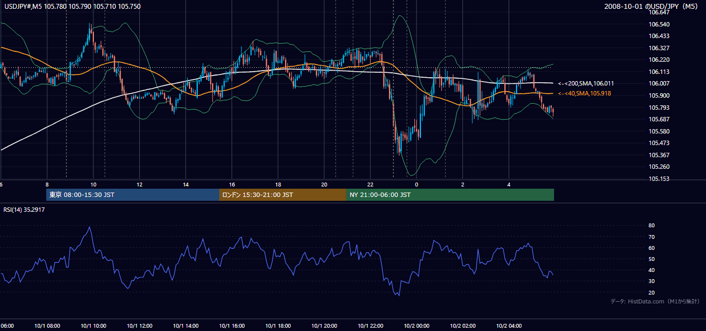The width and height of the screenshot is (706, 331).
Task: Click the RSI 20 level label
Action: click(x=651, y=292)
